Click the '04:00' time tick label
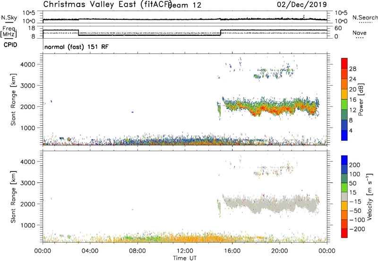The image size is (378, 261). [90, 251]
